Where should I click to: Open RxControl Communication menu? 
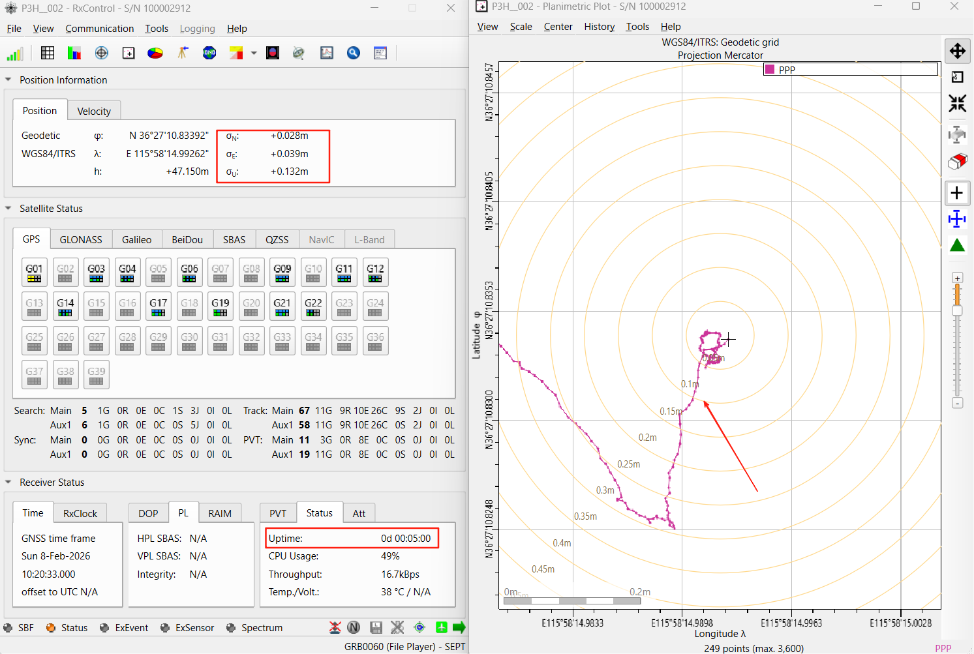click(100, 29)
